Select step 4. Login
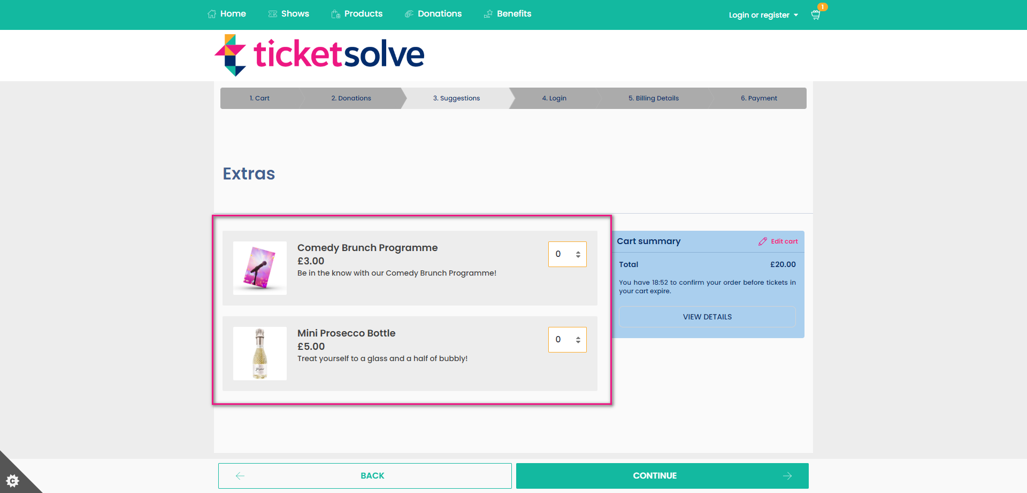The image size is (1027, 493). coord(554,98)
